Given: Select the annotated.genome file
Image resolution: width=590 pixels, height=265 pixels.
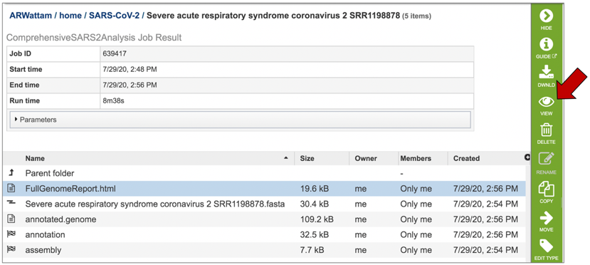Looking at the screenshot, I should click(264, 219).
